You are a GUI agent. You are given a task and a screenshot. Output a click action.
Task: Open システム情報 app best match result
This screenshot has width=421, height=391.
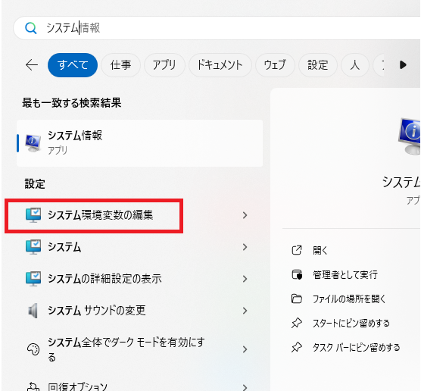pos(139,143)
